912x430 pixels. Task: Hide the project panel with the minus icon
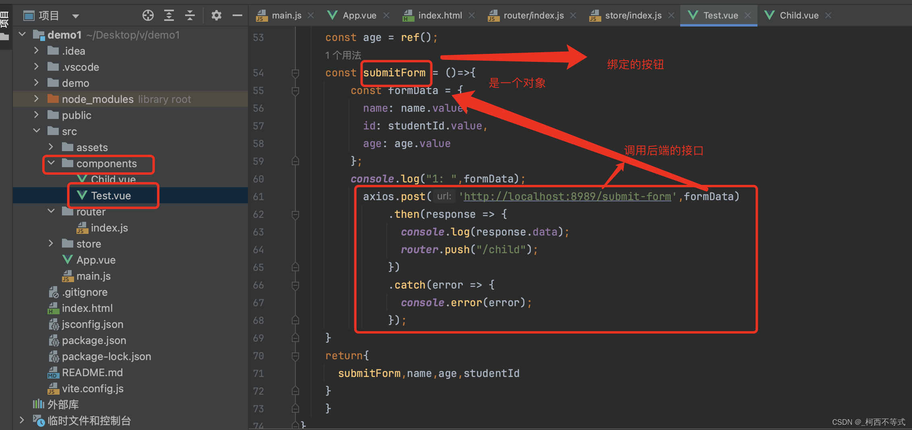click(x=237, y=15)
